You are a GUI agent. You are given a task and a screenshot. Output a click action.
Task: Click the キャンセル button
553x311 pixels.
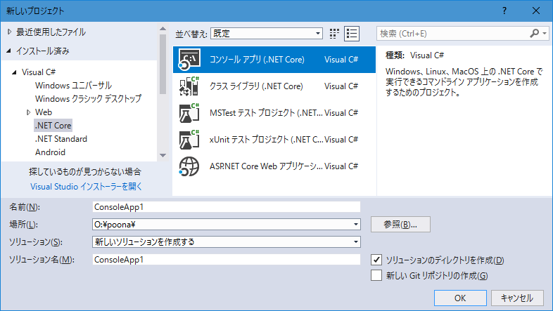click(x=516, y=298)
